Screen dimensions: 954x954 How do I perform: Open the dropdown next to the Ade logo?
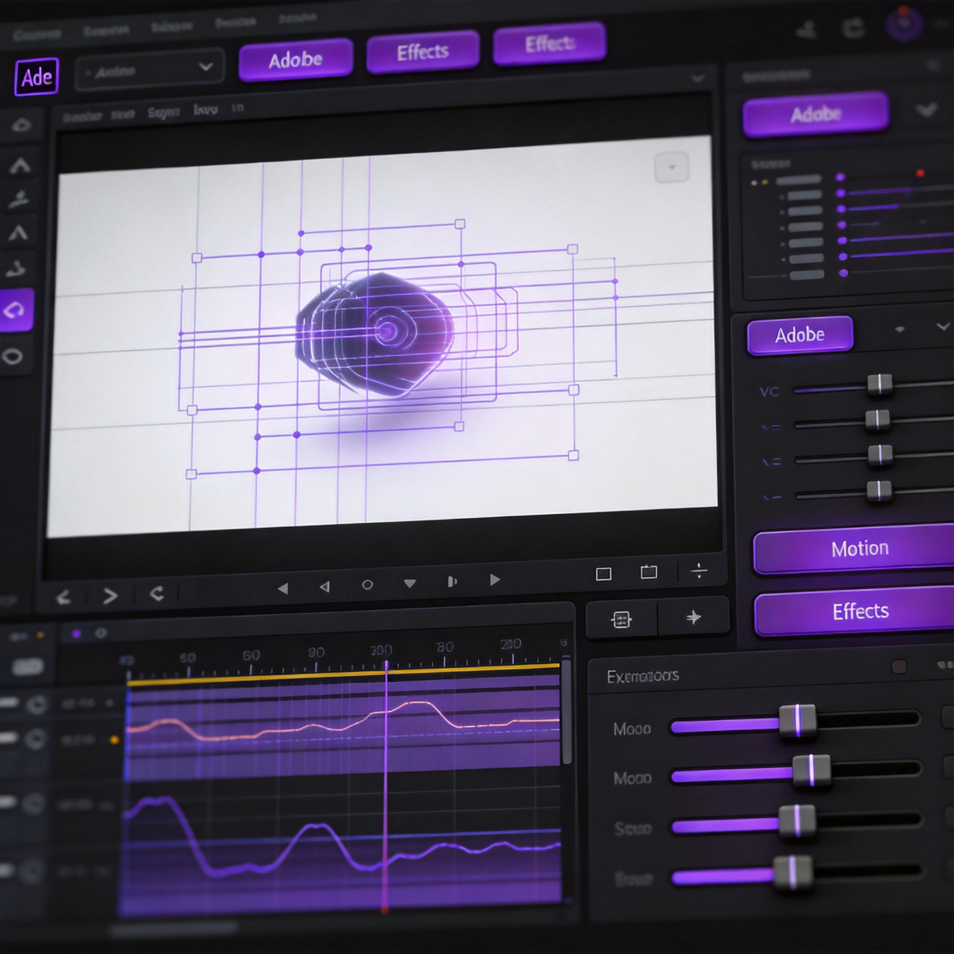150,69
